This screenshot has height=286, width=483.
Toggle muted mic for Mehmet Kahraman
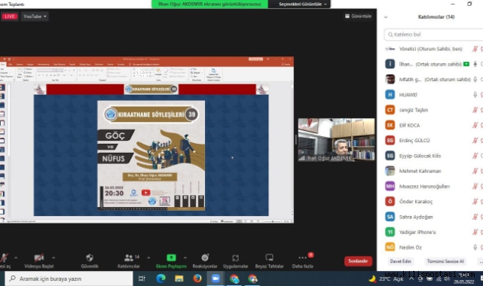click(x=475, y=171)
